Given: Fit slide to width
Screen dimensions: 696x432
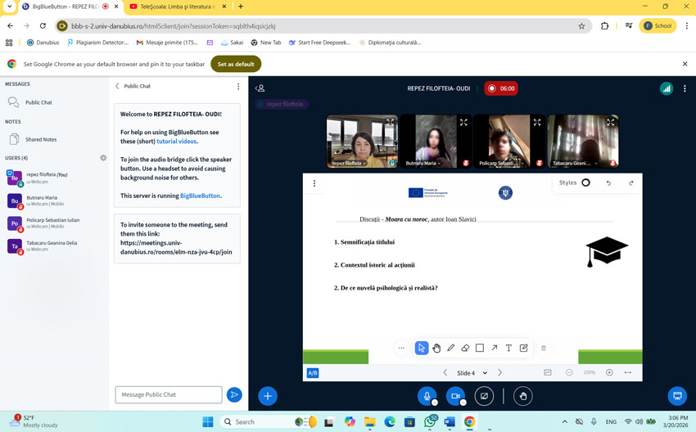Looking at the screenshot, I should 628,372.
